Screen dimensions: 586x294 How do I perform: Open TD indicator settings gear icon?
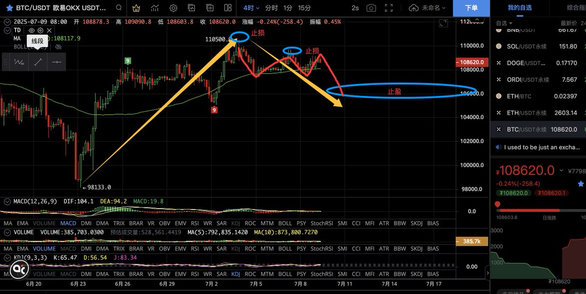pyautogui.click(x=41, y=30)
